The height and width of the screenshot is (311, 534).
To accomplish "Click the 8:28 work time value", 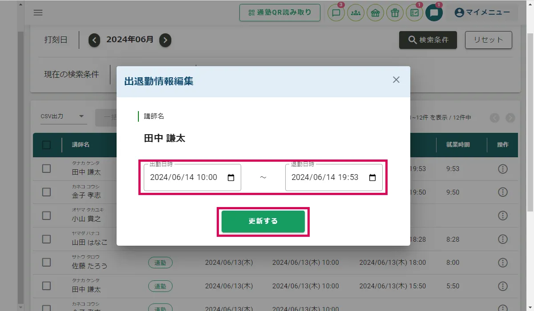I will point(453,239).
